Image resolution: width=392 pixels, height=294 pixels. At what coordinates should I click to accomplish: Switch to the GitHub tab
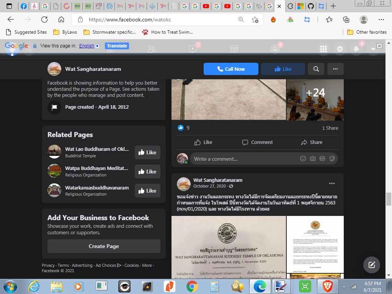pos(311,6)
